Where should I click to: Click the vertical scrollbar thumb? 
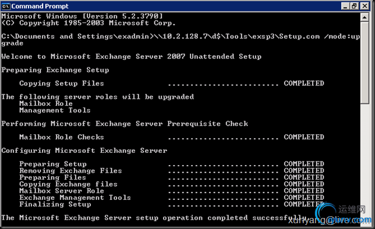coord(365,63)
